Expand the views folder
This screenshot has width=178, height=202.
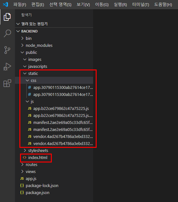coord(54,172)
